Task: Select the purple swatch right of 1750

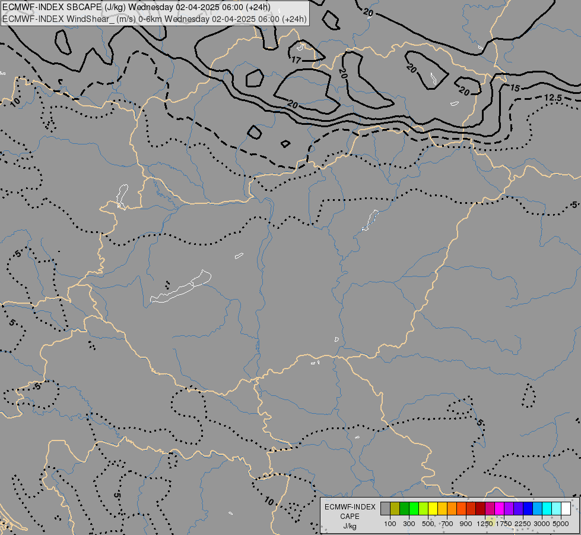Action: click(509, 509)
